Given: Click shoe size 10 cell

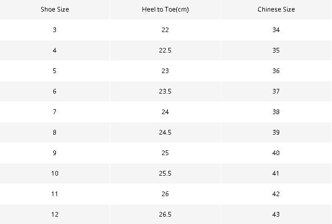Looking at the screenshot, I should pyautogui.click(x=55, y=174).
